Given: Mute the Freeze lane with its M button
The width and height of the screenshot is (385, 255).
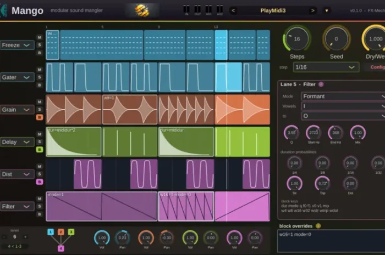Looking at the screenshot, I should 40,37.
